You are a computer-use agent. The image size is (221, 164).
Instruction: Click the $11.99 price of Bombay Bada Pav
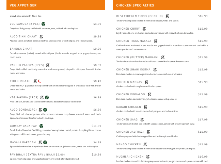pos(96,126)
